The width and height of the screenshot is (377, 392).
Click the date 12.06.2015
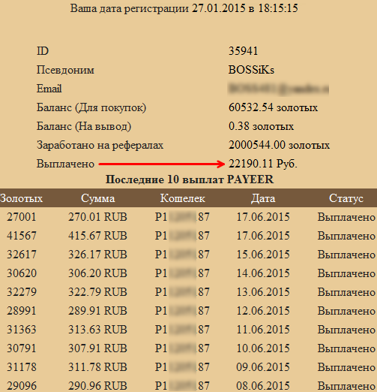(x=263, y=311)
